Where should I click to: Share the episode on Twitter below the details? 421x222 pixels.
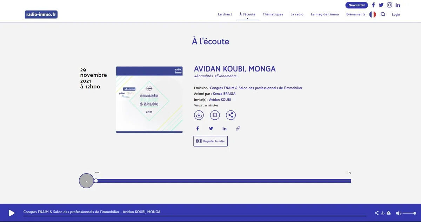[x=211, y=128]
